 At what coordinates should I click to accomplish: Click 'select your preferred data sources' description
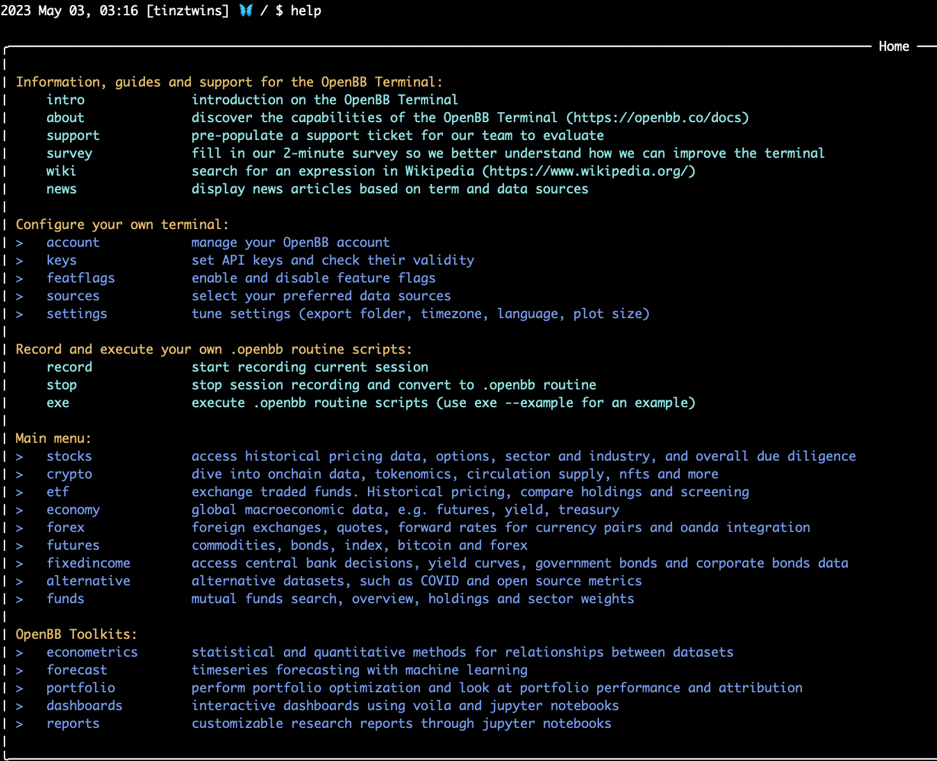[321, 296]
